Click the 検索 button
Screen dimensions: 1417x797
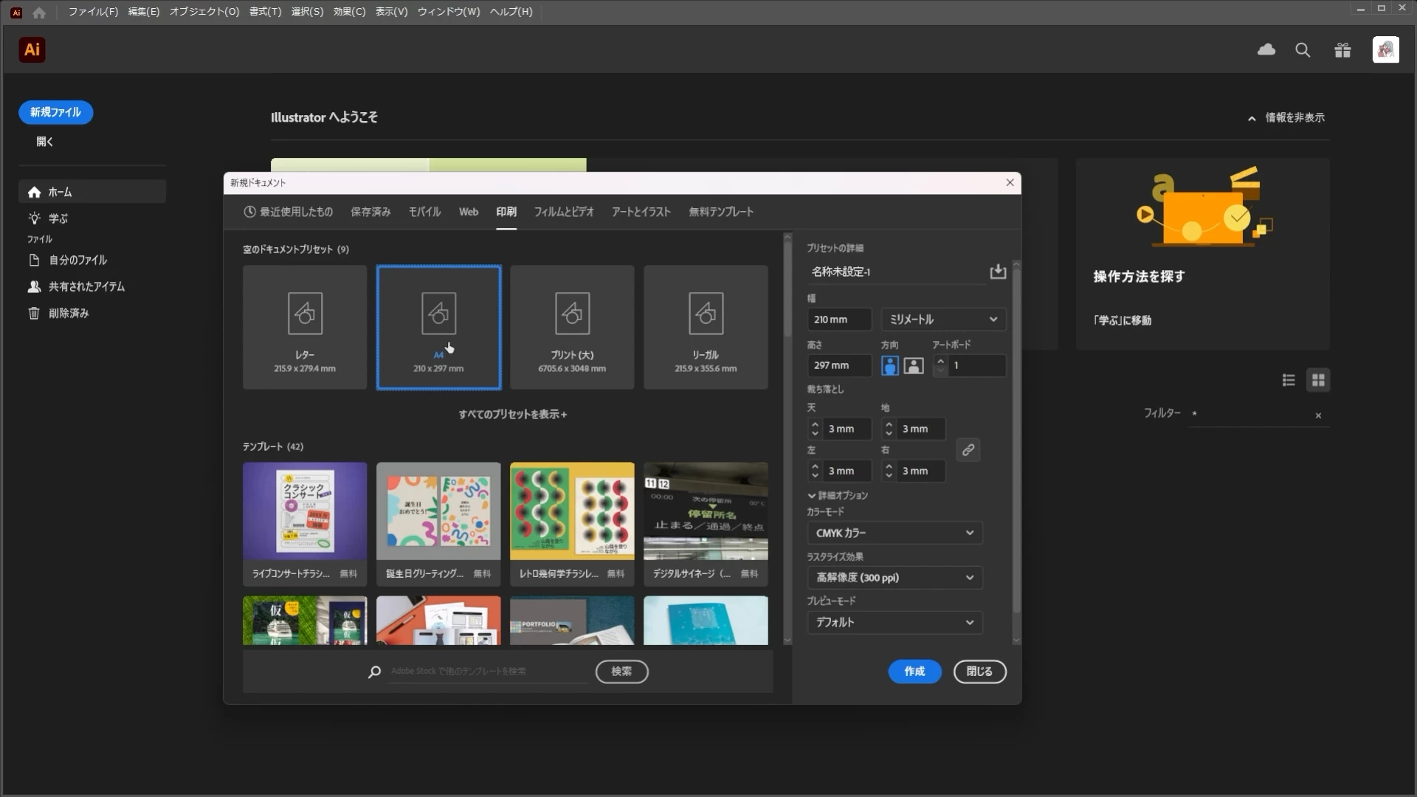pyautogui.click(x=621, y=672)
